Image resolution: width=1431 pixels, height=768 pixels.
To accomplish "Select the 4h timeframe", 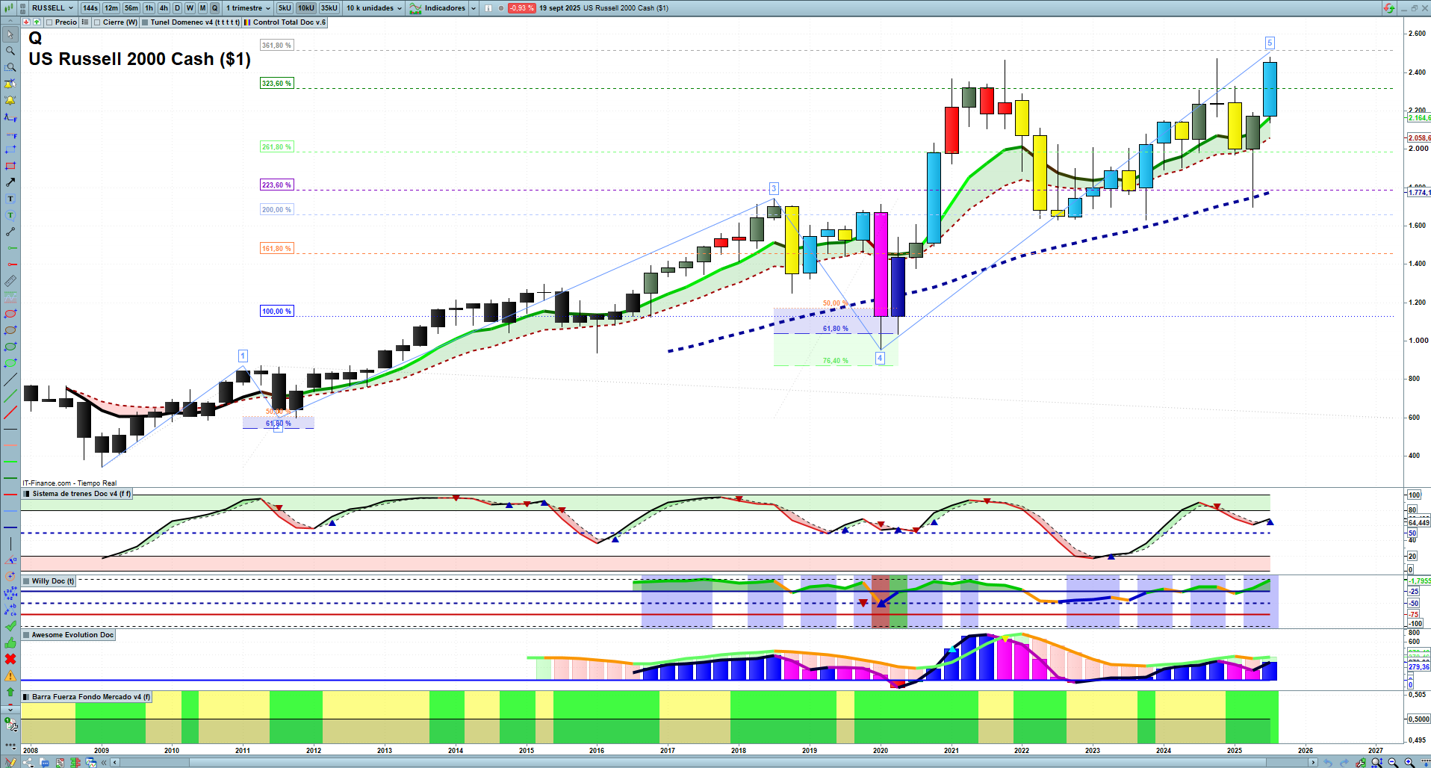I will pyautogui.click(x=164, y=8).
